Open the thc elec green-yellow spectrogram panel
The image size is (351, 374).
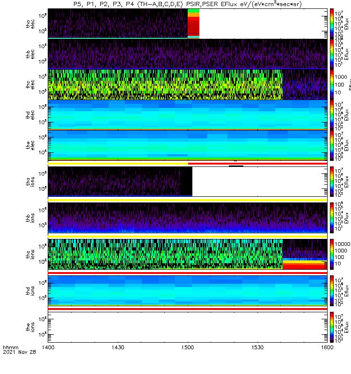[165, 84]
